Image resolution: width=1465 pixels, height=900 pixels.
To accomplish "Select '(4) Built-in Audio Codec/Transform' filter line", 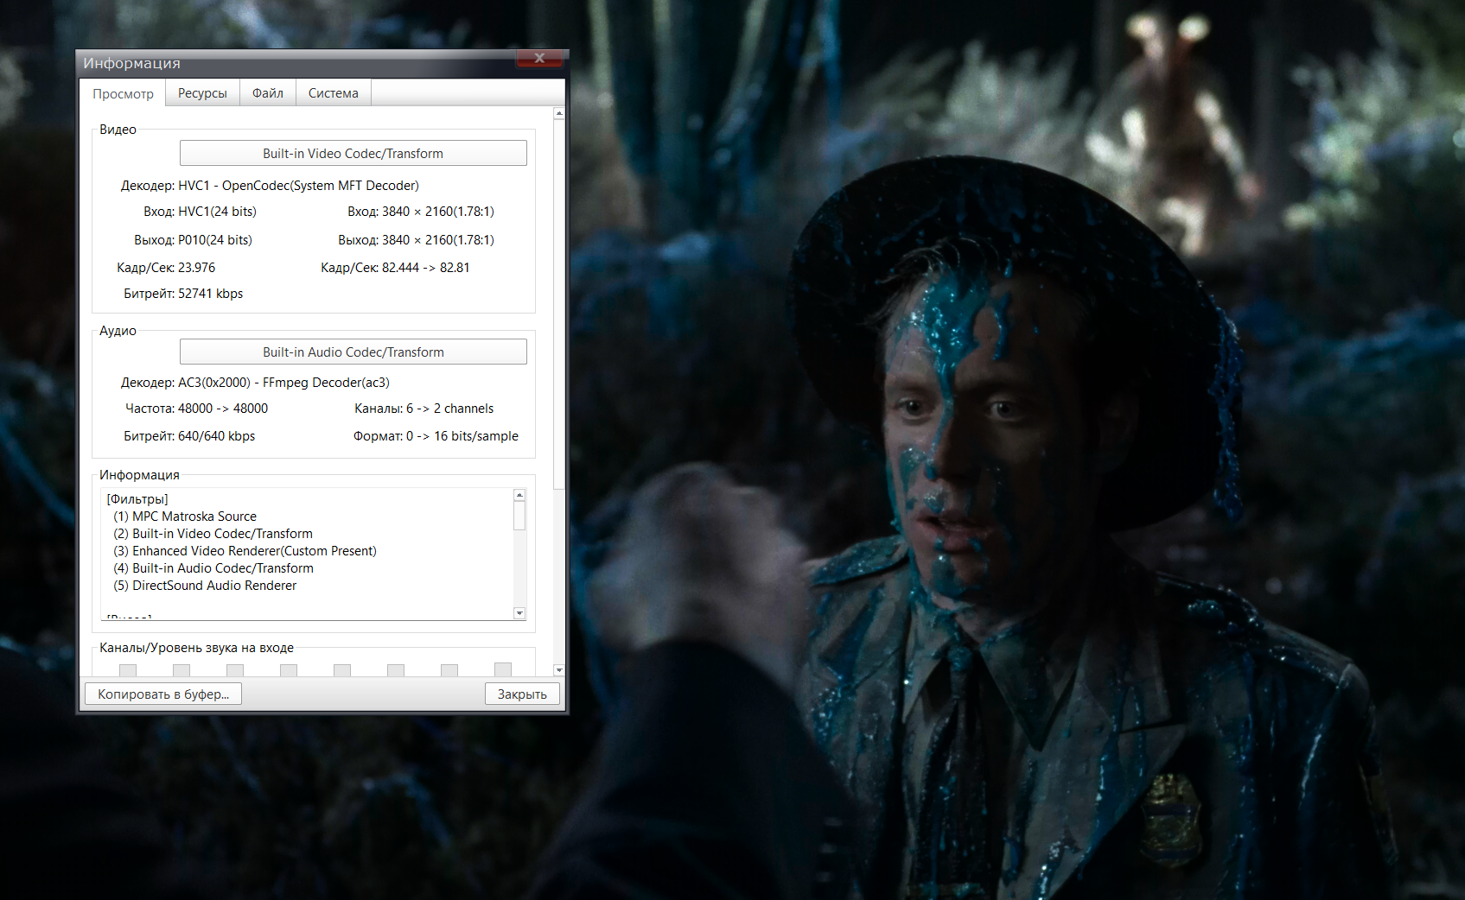I will [213, 568].
